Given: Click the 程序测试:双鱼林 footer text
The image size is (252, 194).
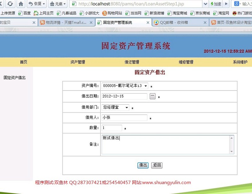Looking at the screenshot, I should point(113,183).
